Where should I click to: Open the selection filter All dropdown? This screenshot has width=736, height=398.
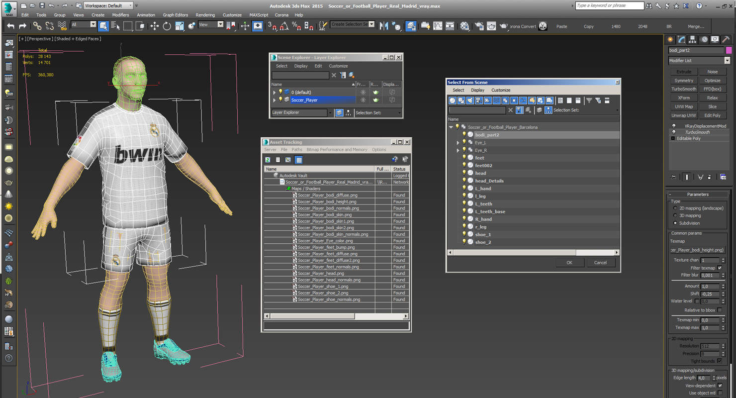(x=93, y=24)
